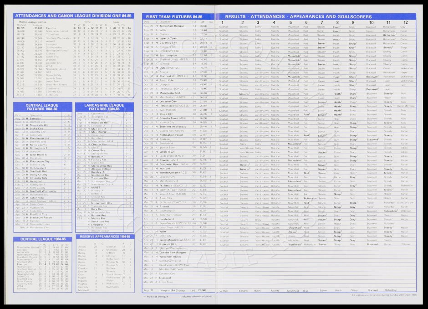This screenshot has height=309, width=428.
Task: Click 'Queens Park Rangers' in the May 6 fixture row
Action: [173, 253]
